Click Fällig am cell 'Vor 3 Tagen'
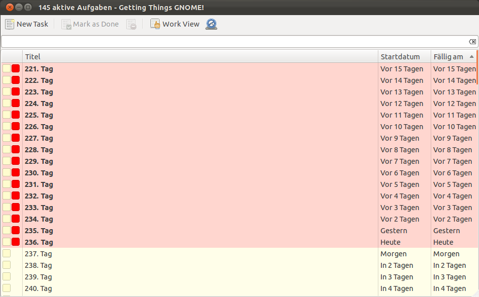This screenshot has width=479, height=297. pyautogui.click(x=453, y=208)
